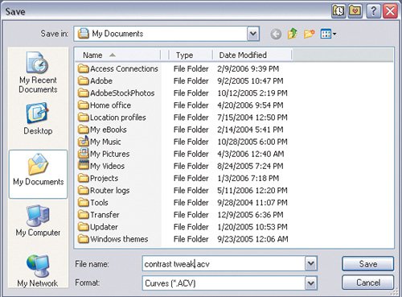Click the favorites folder icon in title bar
Image resolution: width=402 pixels, height=297 pixels.
pos(355,11)
